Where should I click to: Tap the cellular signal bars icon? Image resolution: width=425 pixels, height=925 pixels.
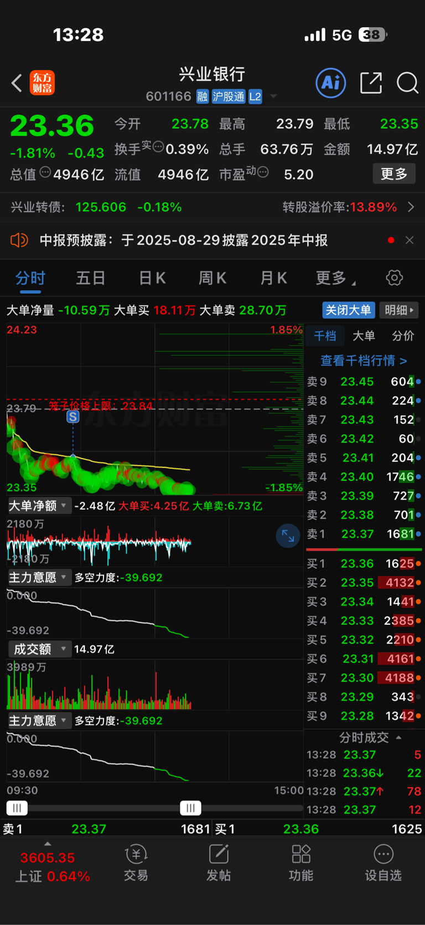pyautogui.click(x=315, y=35)
